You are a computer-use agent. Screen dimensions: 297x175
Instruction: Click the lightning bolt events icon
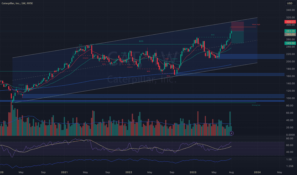click(x=231, y=133)
